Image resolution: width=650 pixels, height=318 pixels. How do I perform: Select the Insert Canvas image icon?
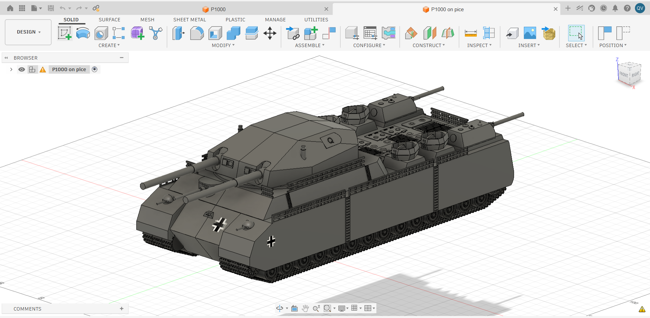(530, 33)
